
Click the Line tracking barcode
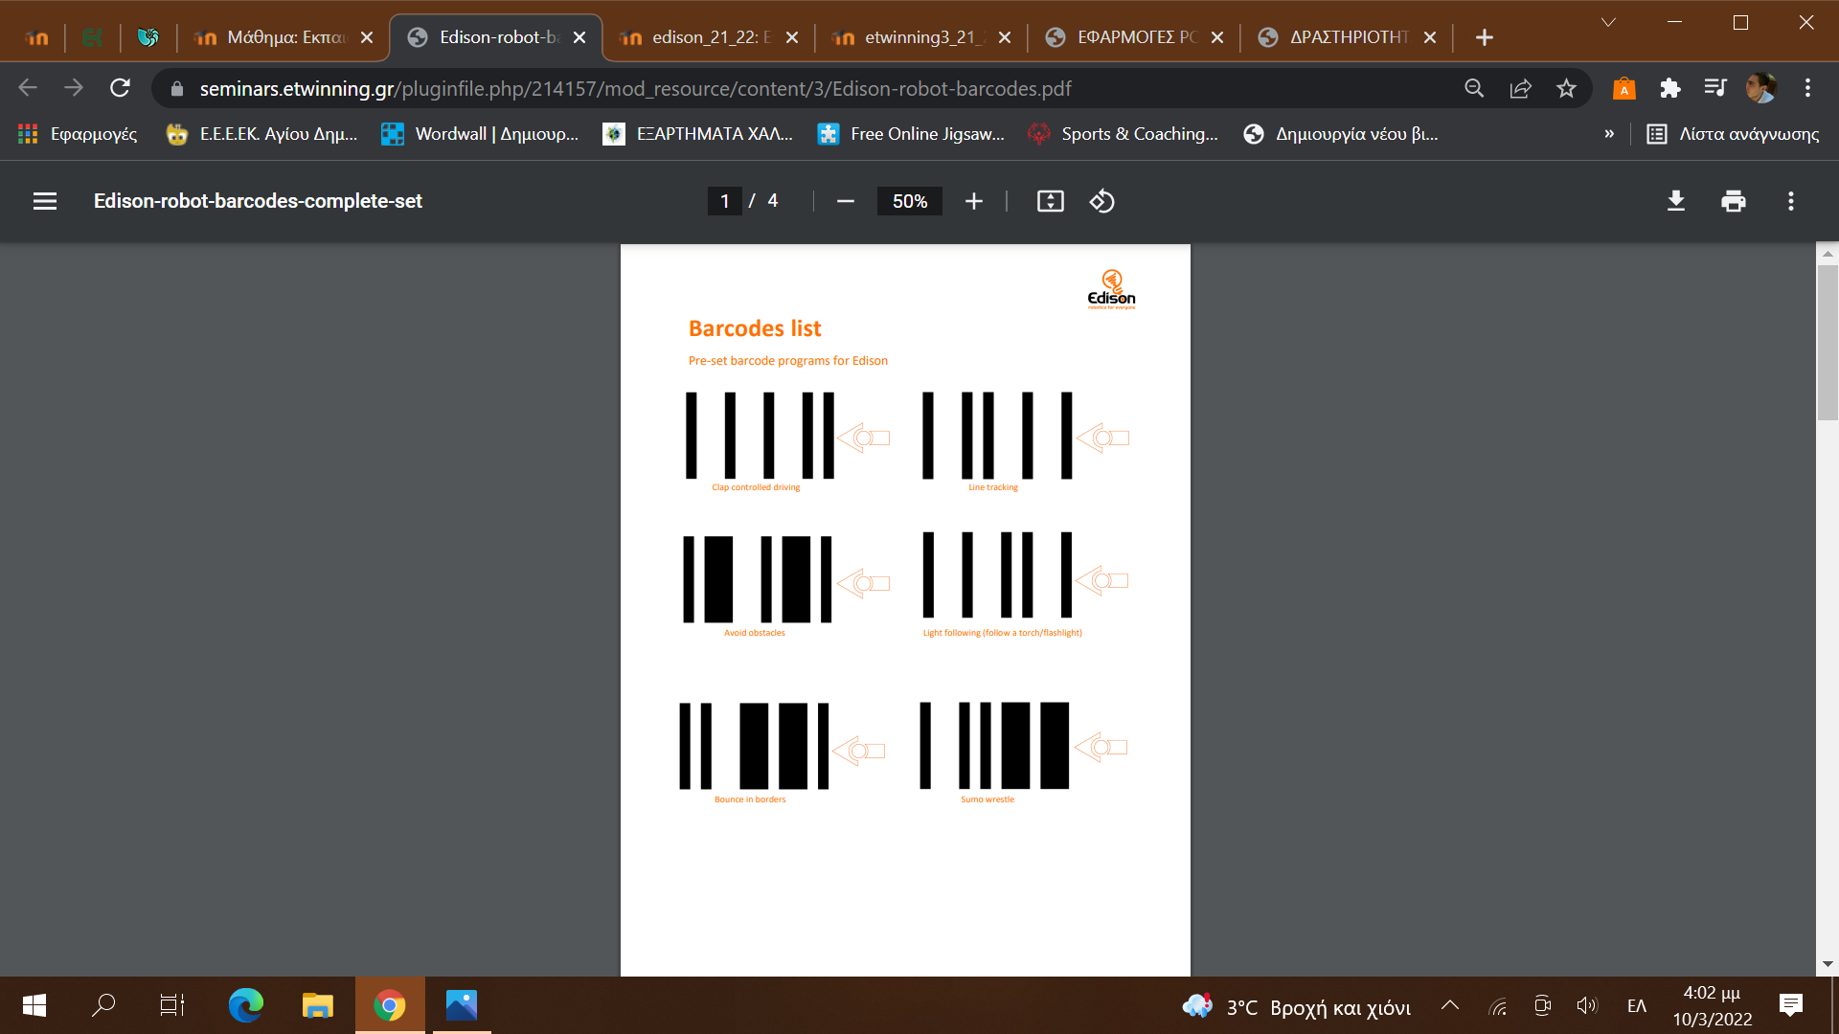(997, 436)
